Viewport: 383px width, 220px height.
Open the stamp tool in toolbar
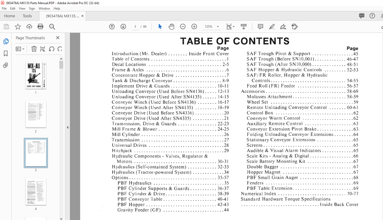(x=295, y=27)
